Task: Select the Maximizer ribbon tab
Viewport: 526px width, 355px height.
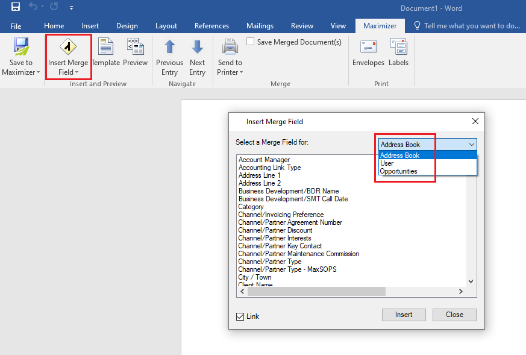Action: tap(380, 26)
